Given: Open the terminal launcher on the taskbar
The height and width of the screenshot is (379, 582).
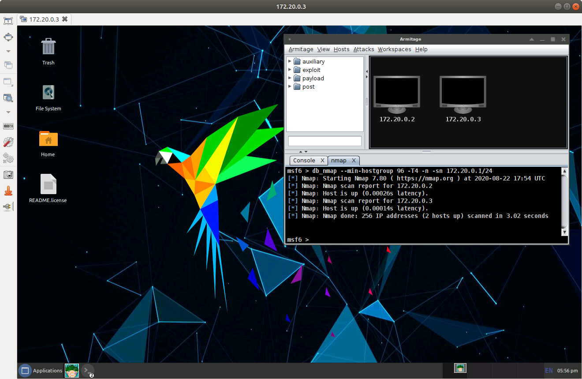Looking at the screenshot, I should 87,371.
